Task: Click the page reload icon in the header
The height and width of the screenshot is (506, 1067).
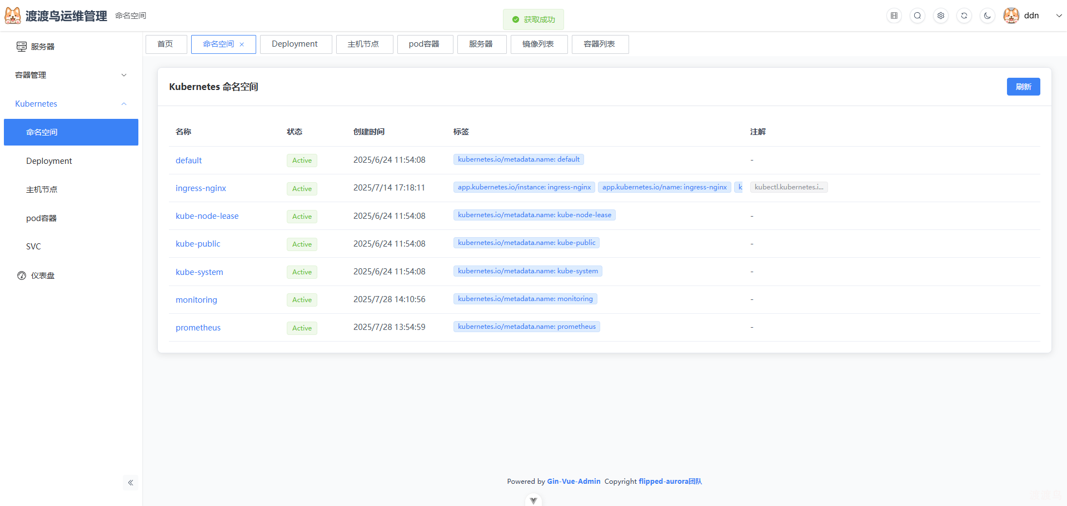Action: pos(964,16)
